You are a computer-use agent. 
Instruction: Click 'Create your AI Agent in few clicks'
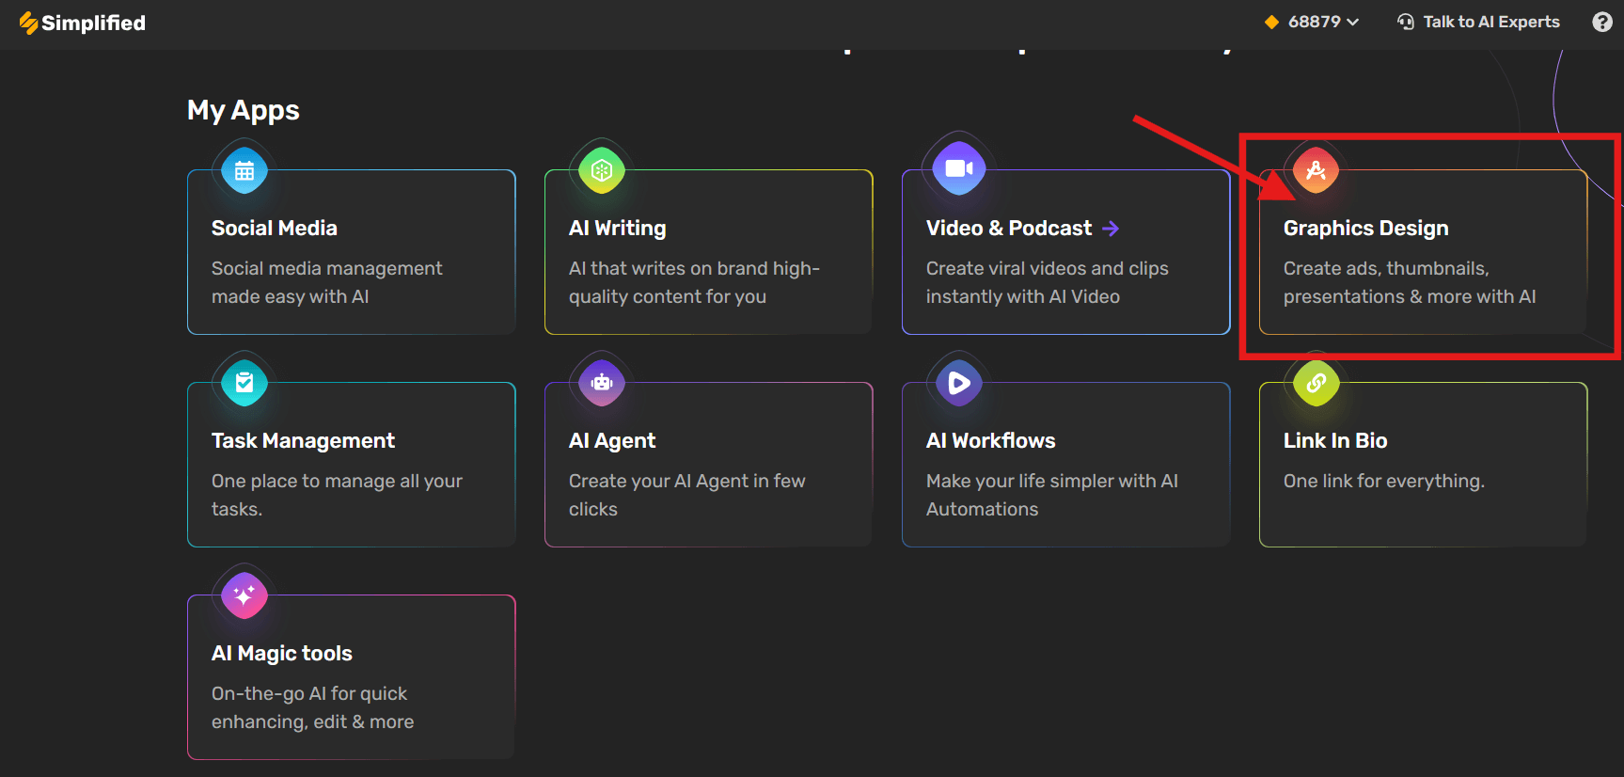687,495
